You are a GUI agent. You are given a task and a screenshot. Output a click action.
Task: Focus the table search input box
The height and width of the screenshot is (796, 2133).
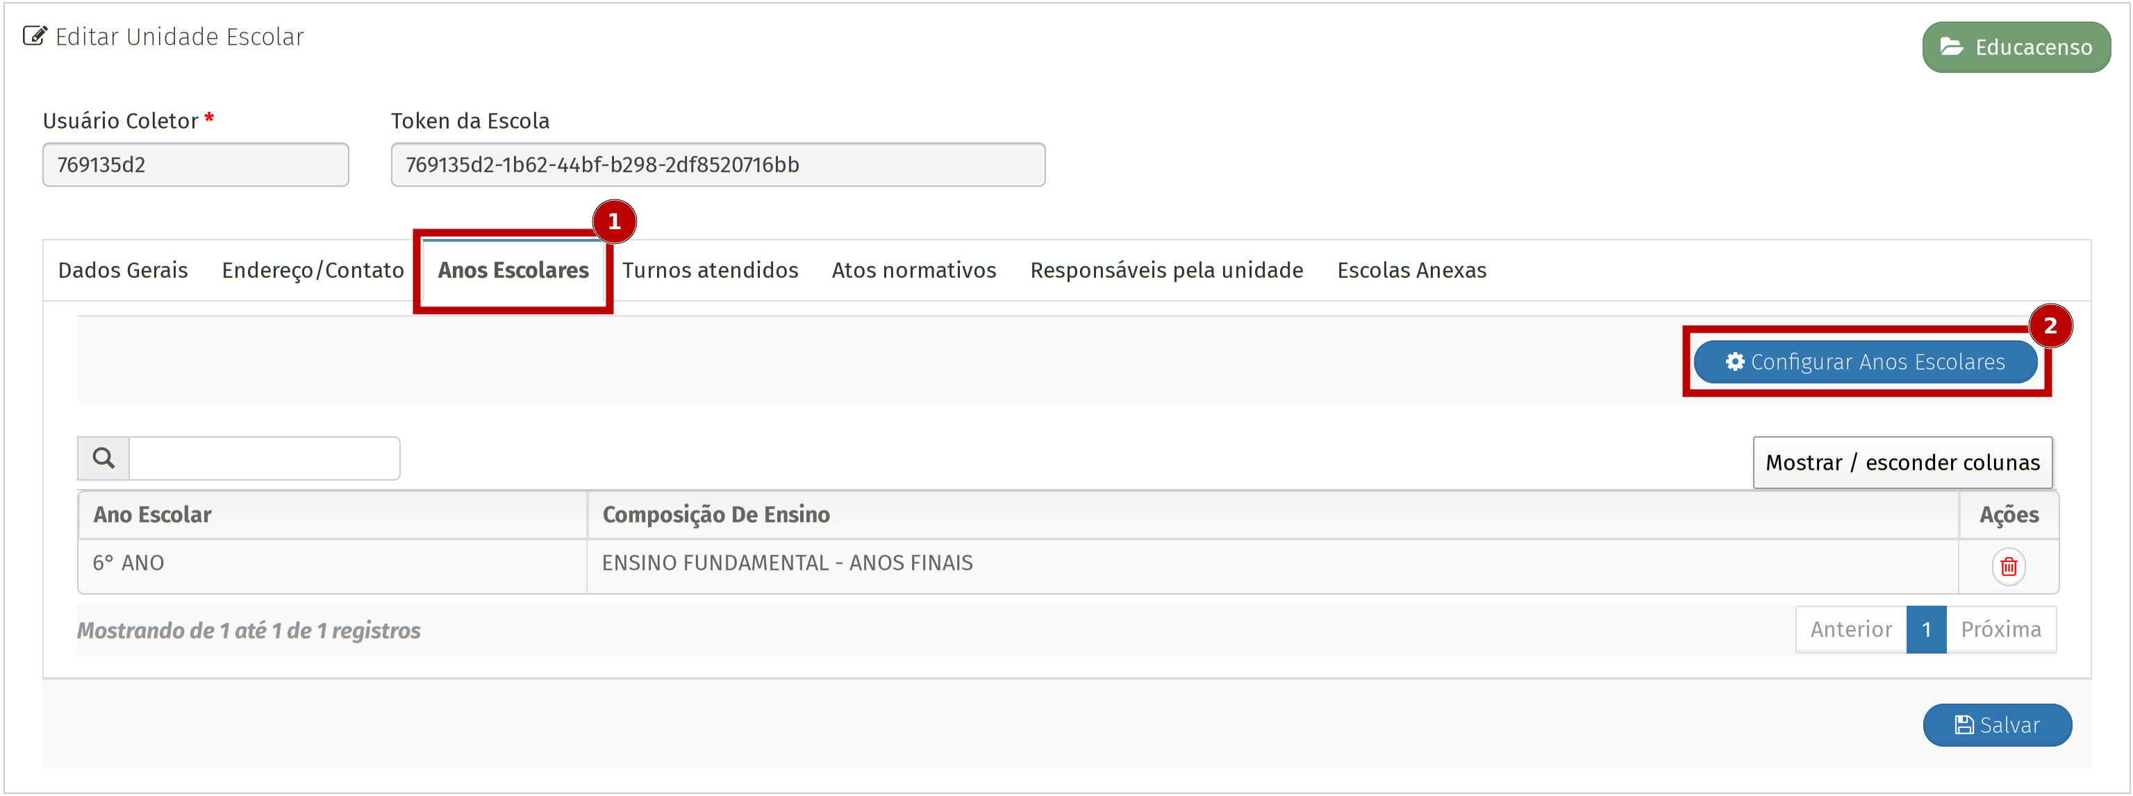[264, 458]
